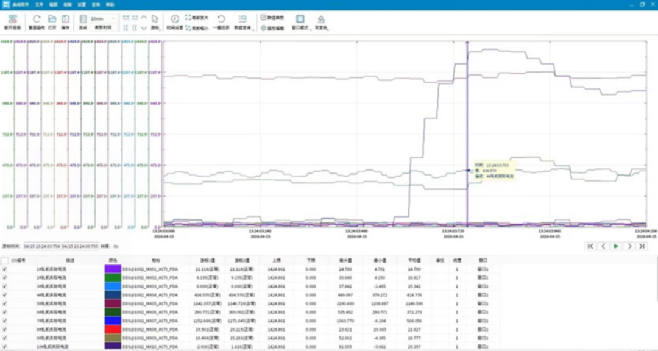Jump to end with skip-forward button
The width and height of the screenshot is (658, 351).
(642, 246)
